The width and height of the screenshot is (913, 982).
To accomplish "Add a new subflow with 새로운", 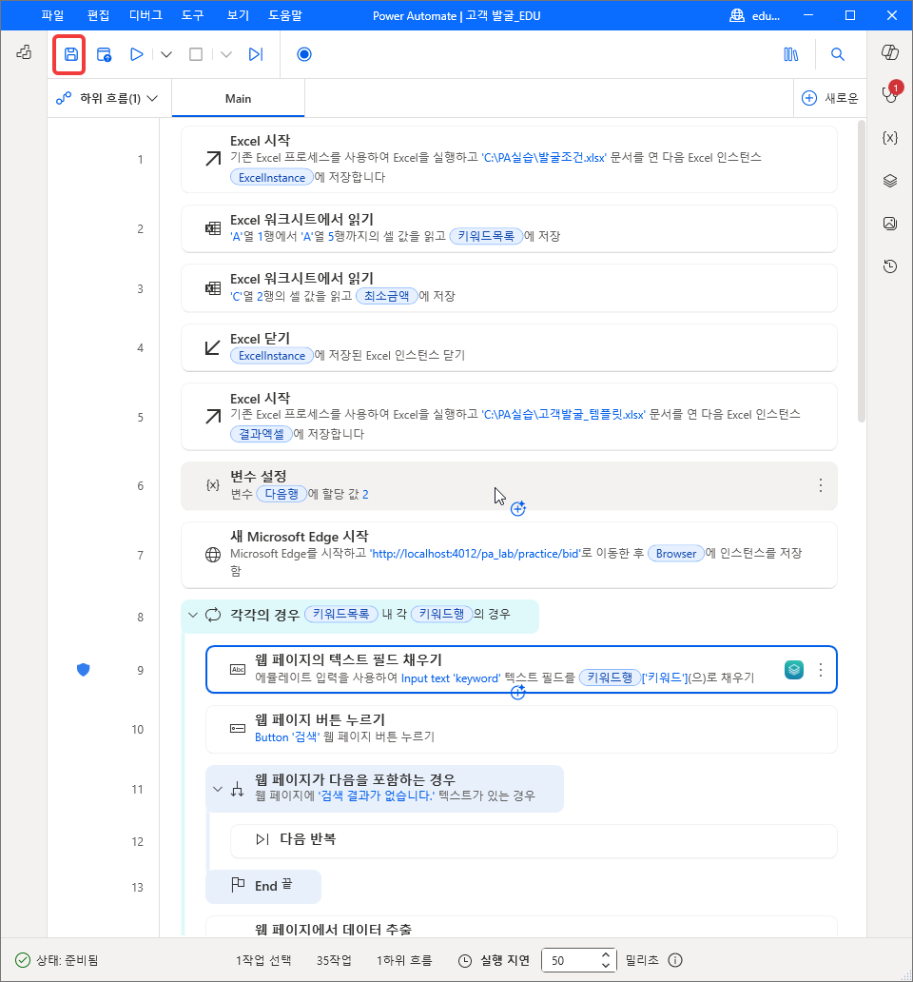I will (x=829, y=98).
